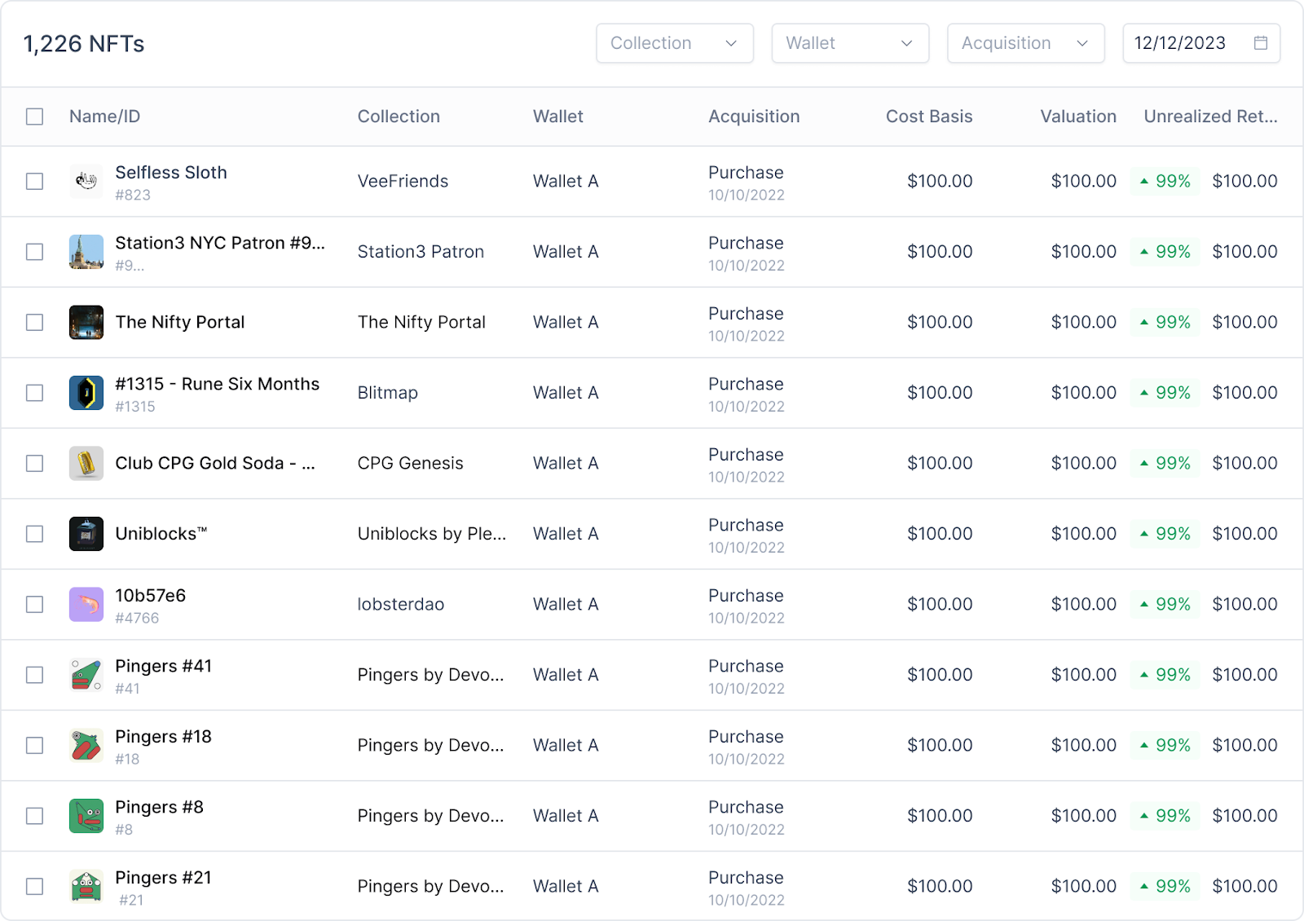1304x921 pixels.
Task: Expand the Wallet filter dropdown
Action: point(849,43)
